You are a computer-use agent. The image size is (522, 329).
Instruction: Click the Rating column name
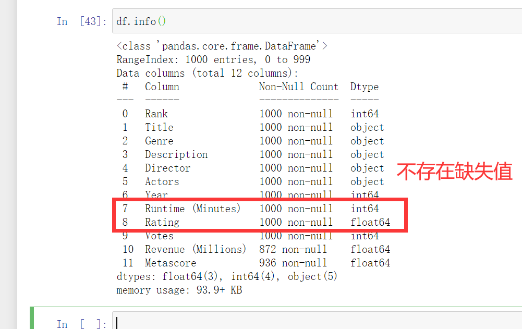click(x=162, y=223)
